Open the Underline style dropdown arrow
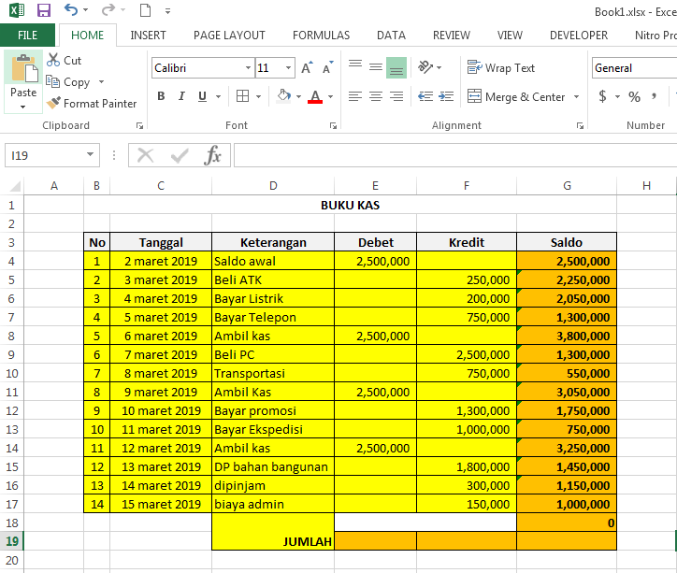The width and height of the screenshot is (677, 573). (218, 96)
